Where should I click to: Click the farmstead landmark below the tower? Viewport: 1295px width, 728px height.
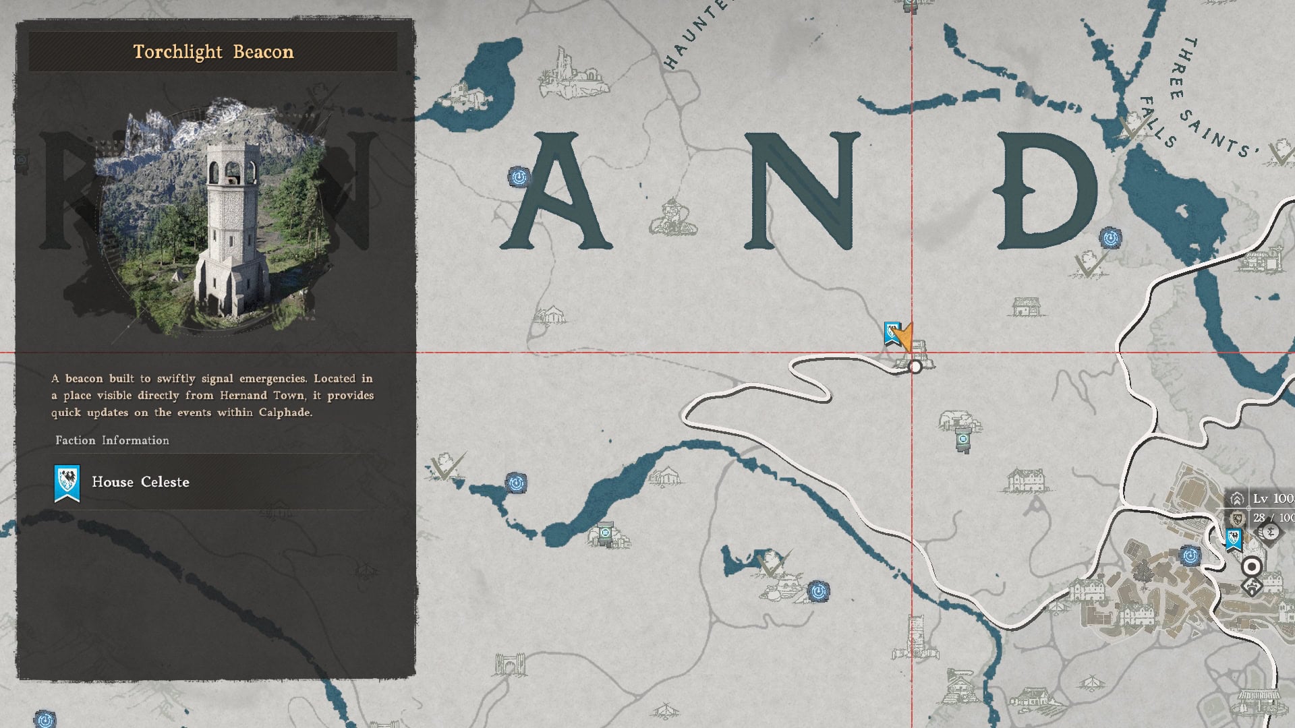959,686
